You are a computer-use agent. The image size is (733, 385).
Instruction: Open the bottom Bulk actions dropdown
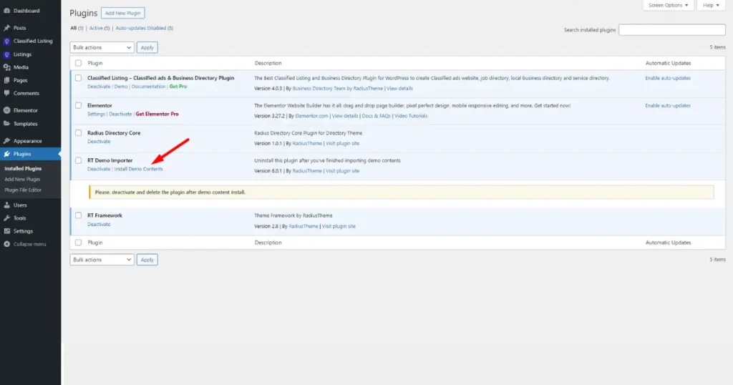[102, 260]
